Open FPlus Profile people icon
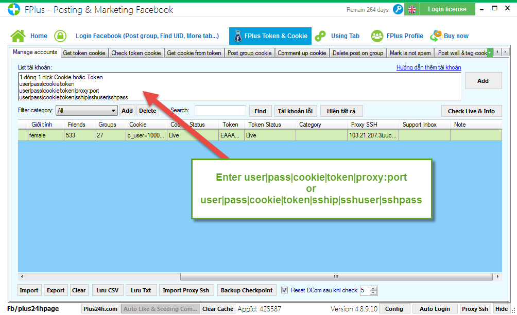This screenshot has height=315, width=517. tap(377, 36)
